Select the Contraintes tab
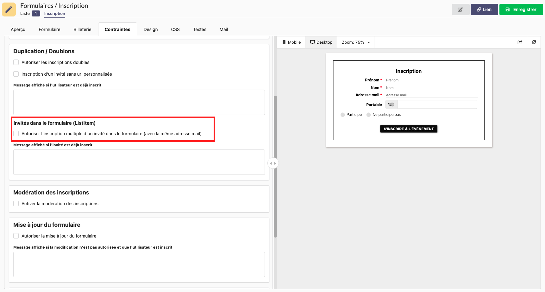545x292 pixels. tap(117, 29)
